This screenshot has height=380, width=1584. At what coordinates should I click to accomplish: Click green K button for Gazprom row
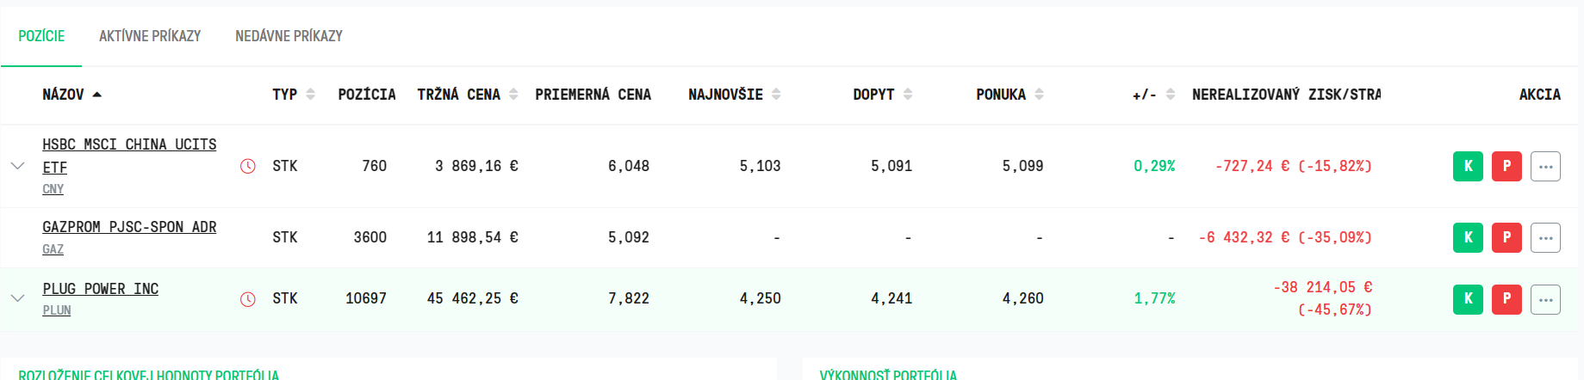coord(1468,237)
